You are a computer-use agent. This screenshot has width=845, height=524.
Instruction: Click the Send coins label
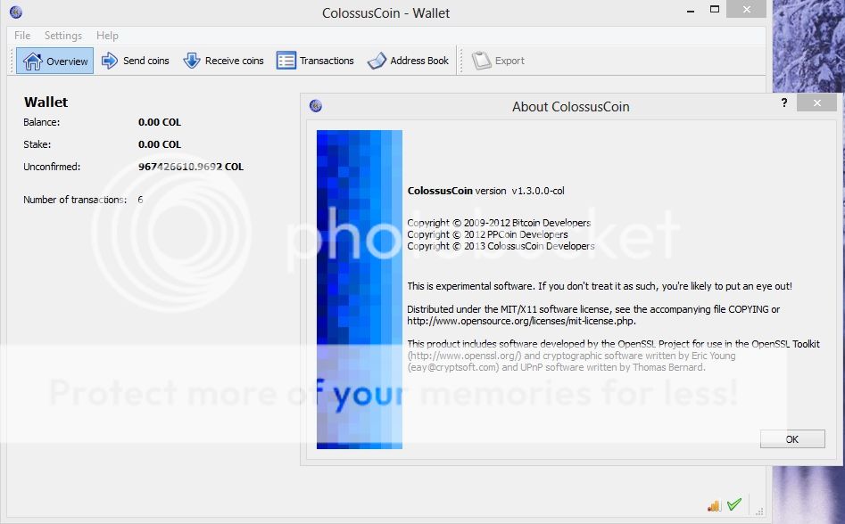pyautogui.click(x=146, y=61)
